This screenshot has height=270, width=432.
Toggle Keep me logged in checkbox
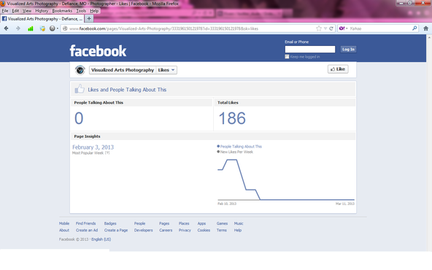[287, 56]
